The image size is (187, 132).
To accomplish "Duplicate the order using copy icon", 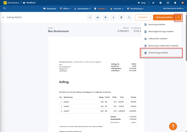I will tap(121, 17).
